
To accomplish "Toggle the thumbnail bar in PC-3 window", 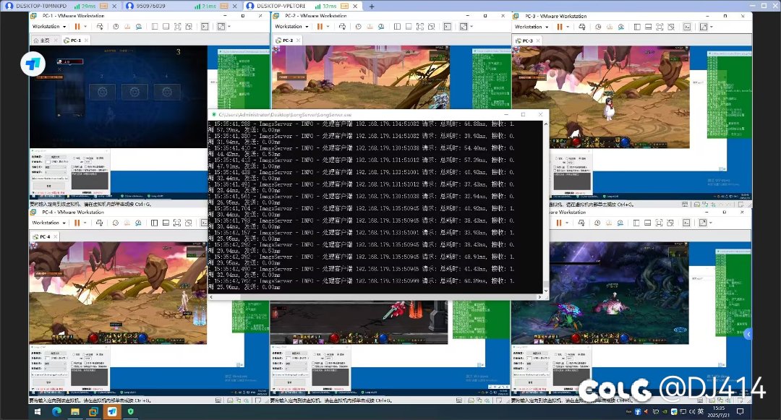I will coord(648,27).
